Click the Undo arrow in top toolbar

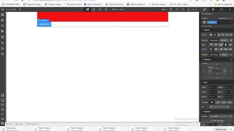[163, 9]
